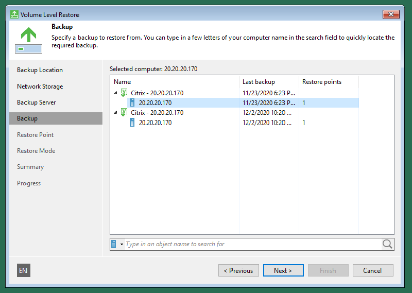
Task: Go to Backup Server step
Action: point(36,102)
